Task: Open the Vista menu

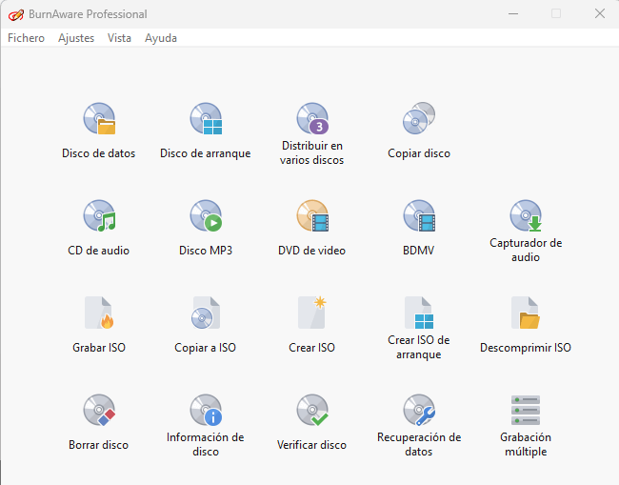Action: (x=119, y=38)
